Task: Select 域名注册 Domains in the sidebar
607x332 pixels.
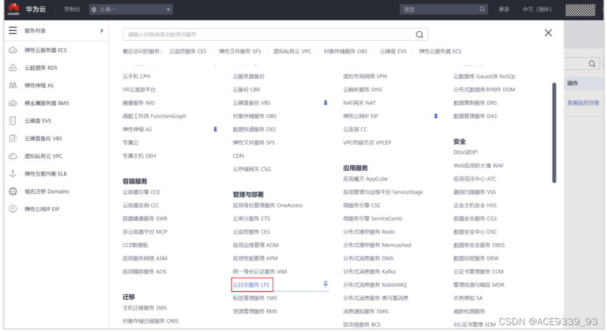Action: (46, 191)
